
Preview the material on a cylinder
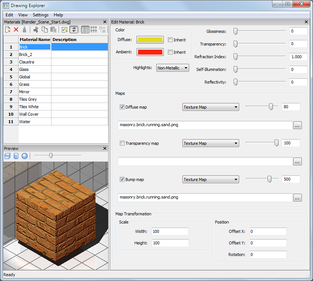[x=16, y=156]
